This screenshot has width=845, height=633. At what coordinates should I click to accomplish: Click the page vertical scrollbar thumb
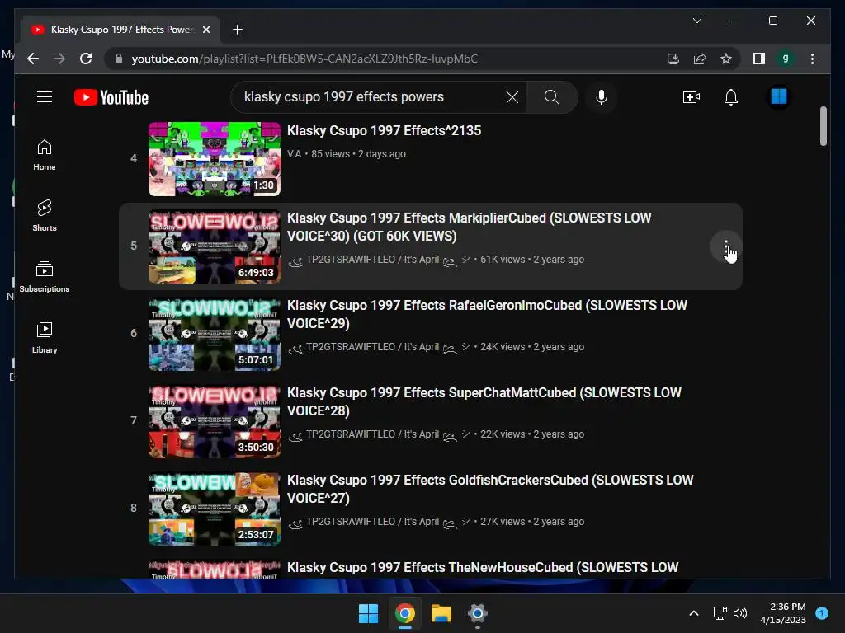[x=823, y=126]
